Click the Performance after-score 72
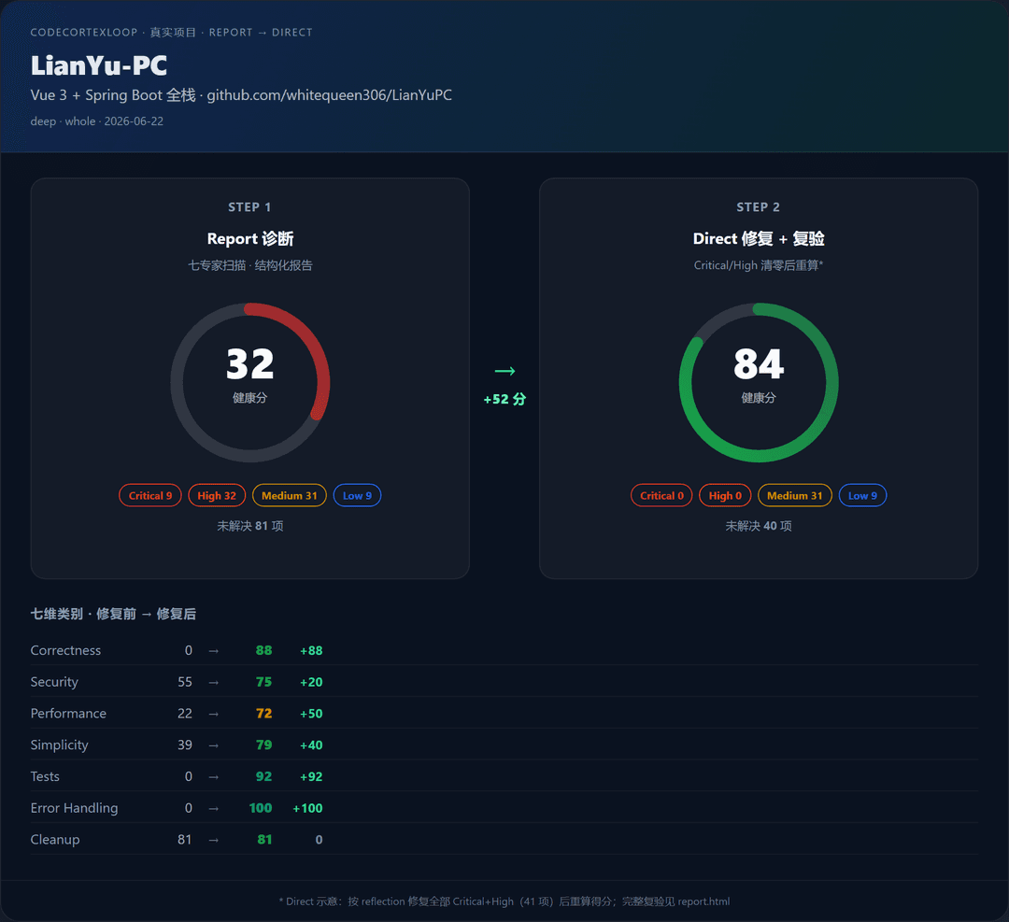Image resolution: width=1009 pixels, height=922 pixels. [x=263, y=714]
